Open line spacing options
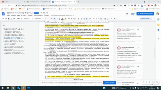 (x=90, y=19)
